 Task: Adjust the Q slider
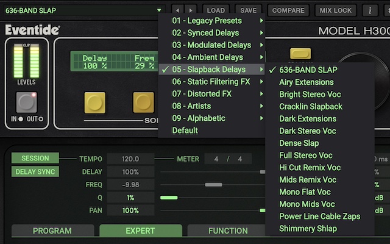coord(169,198)
